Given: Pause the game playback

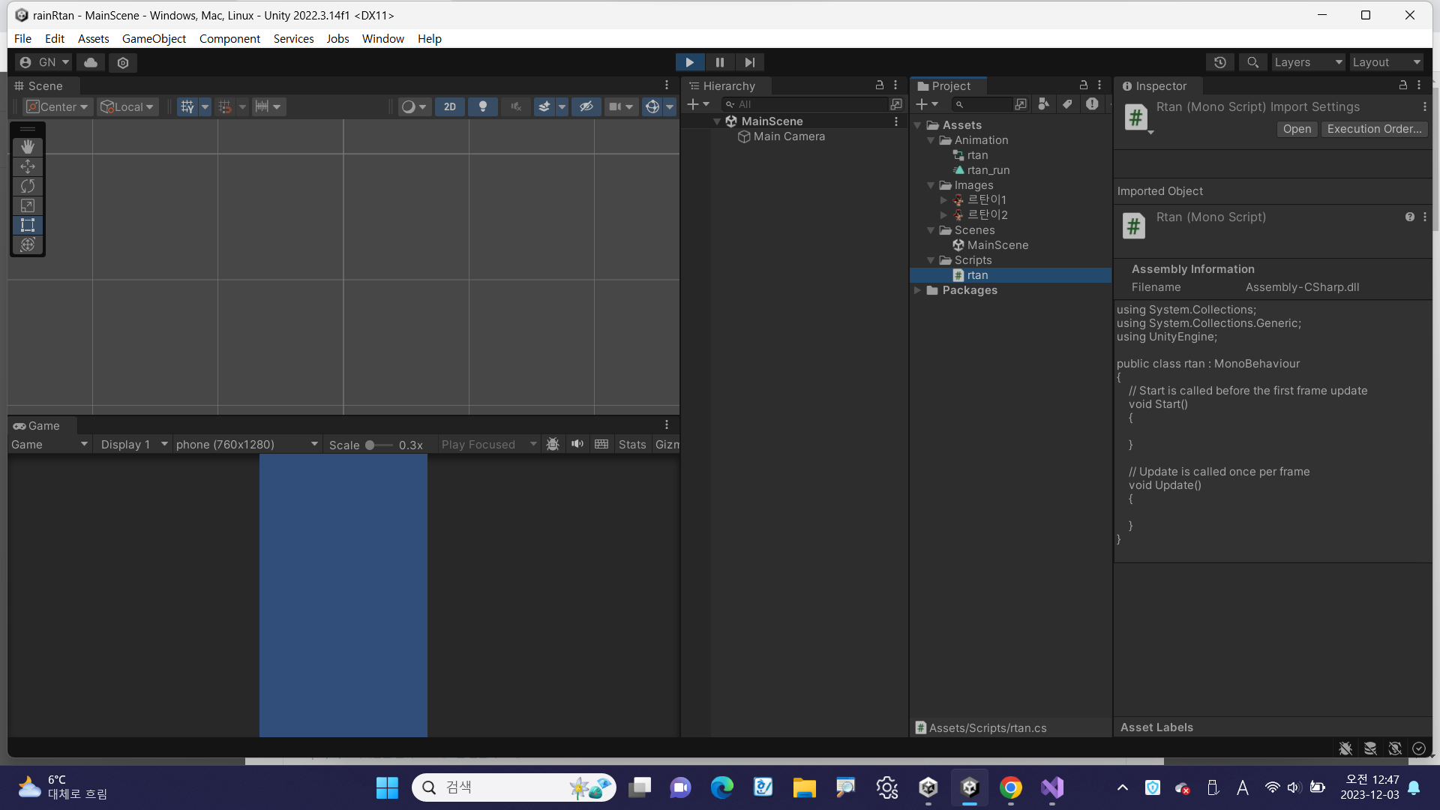Looking at the screenshot, I should (720, 62).
